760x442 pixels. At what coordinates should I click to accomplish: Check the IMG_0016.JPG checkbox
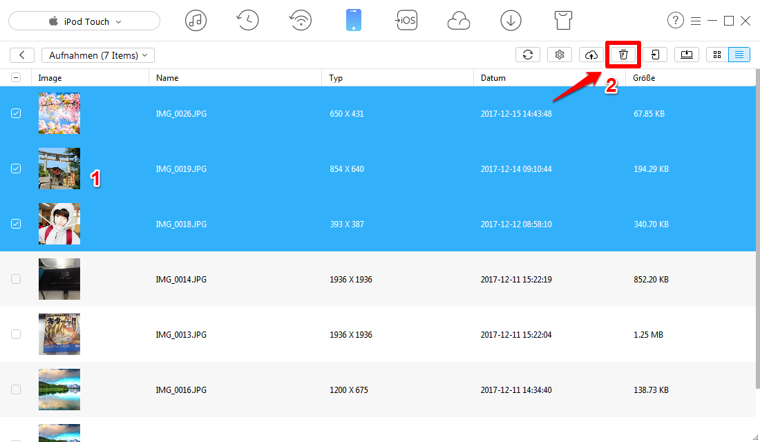[16, 390]
